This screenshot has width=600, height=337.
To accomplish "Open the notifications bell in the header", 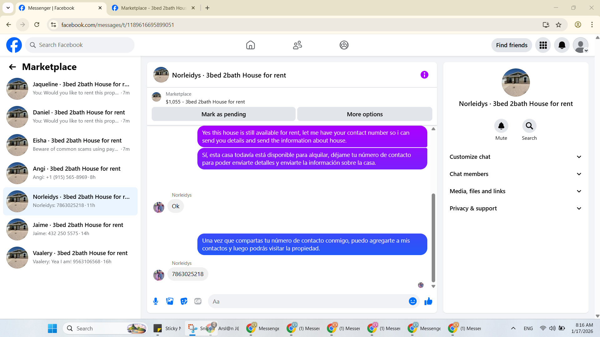I will click(x=562, y=45).
